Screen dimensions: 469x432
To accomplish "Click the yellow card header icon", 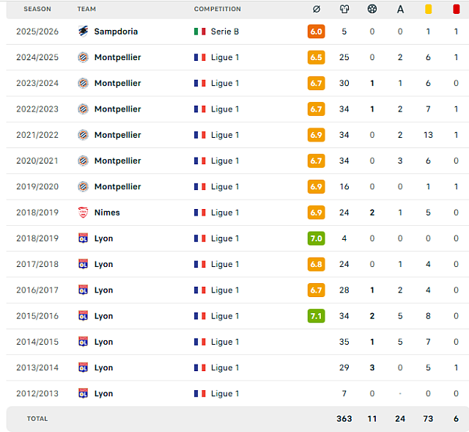I will (x=428, y=10).
